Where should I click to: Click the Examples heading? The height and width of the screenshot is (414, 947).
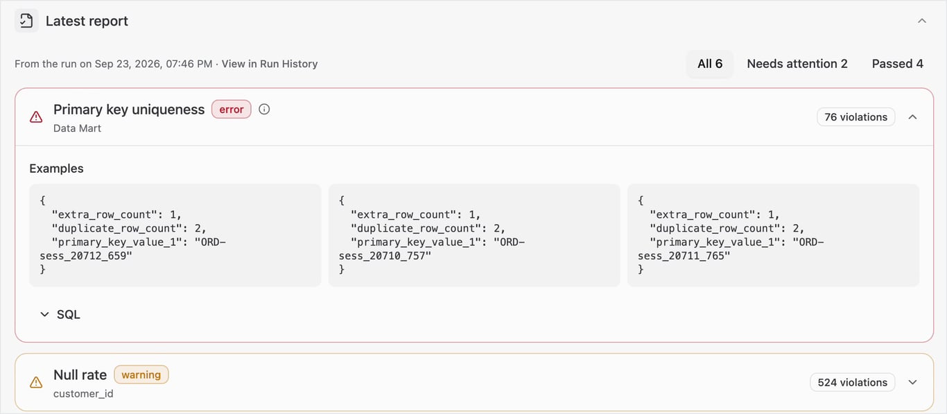[x=56, y=169]
